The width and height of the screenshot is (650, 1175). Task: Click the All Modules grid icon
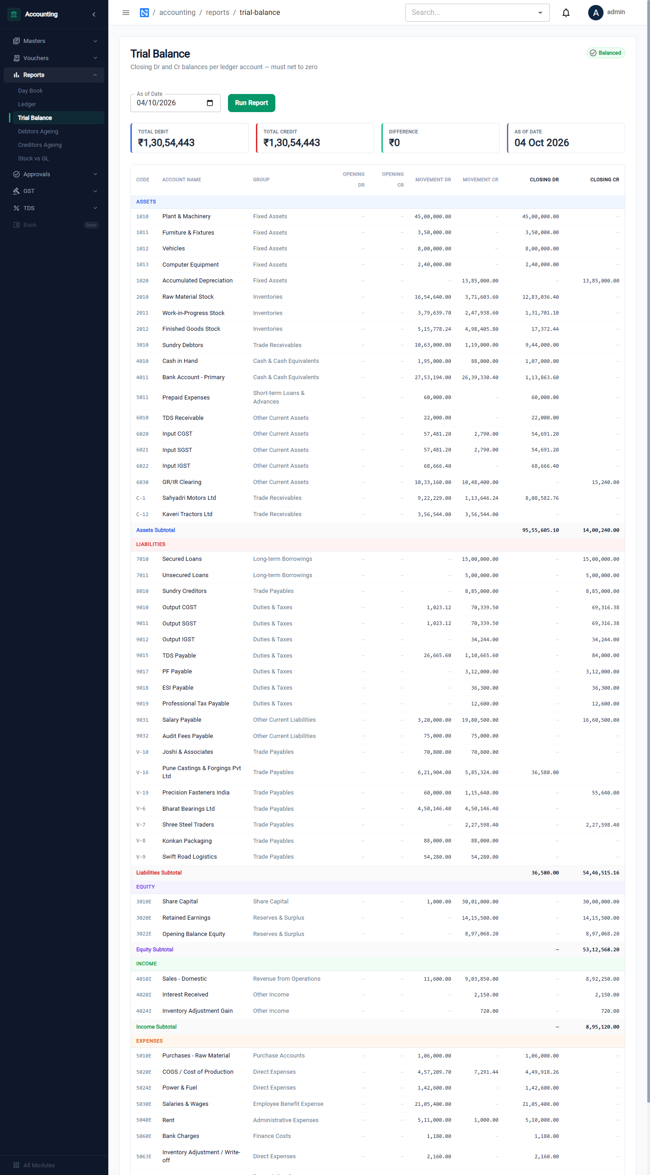point(16,1165)
